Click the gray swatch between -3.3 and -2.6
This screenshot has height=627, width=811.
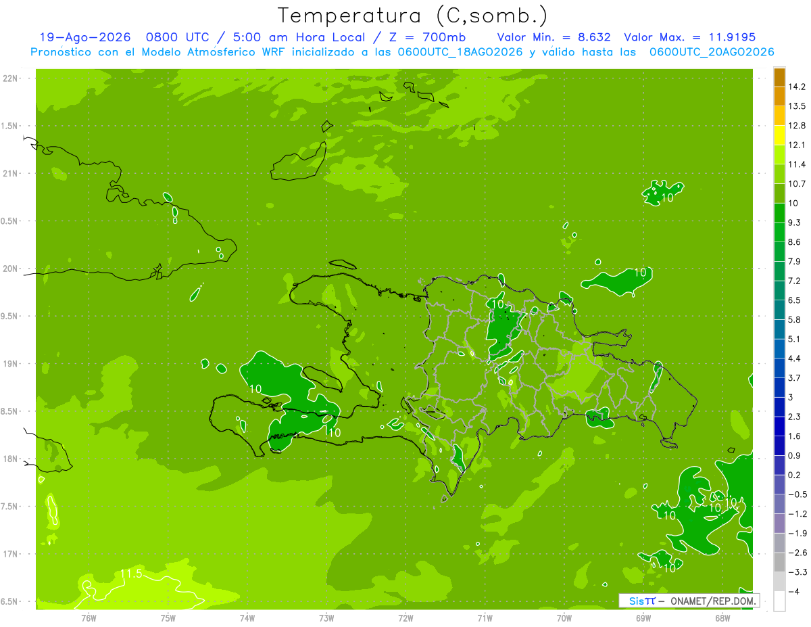(779, 562)
